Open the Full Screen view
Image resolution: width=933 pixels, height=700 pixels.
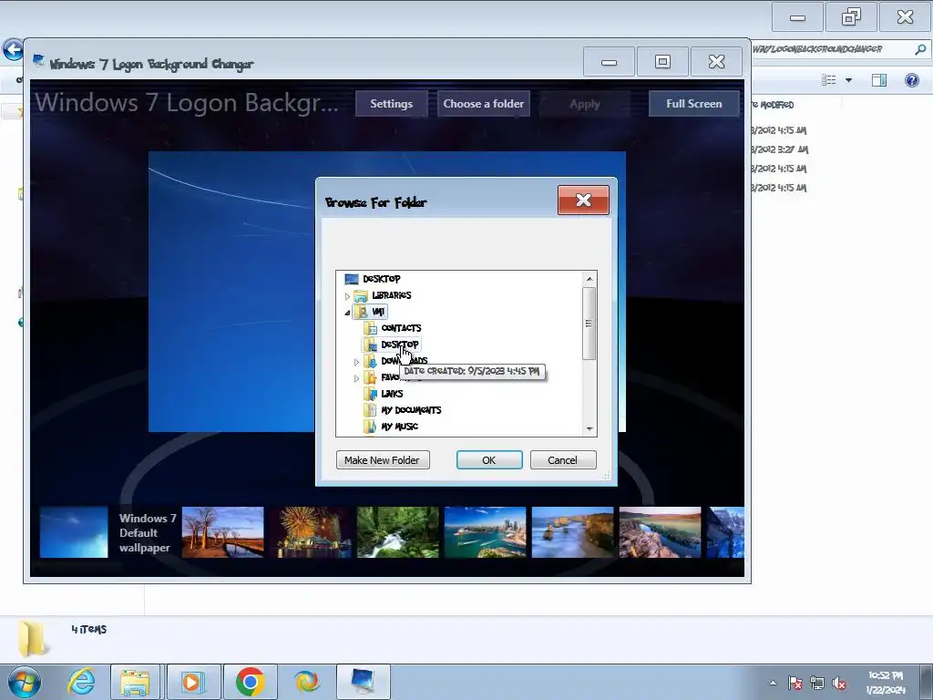[693, 104]
